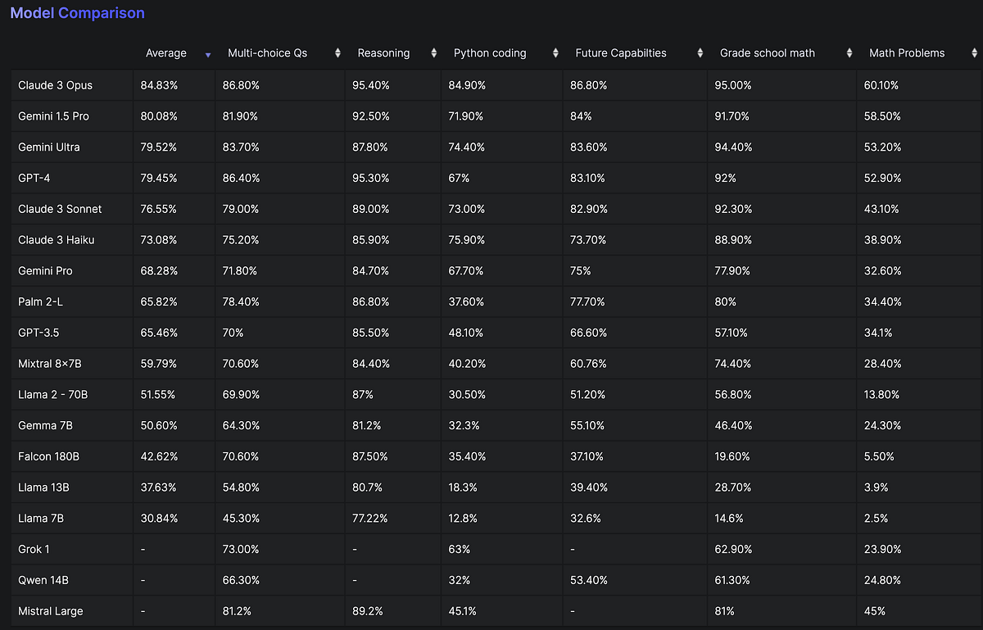Click the Falcon 180B model name
Image resolution: width=983 pixels, height=630 pixels.
50,456
